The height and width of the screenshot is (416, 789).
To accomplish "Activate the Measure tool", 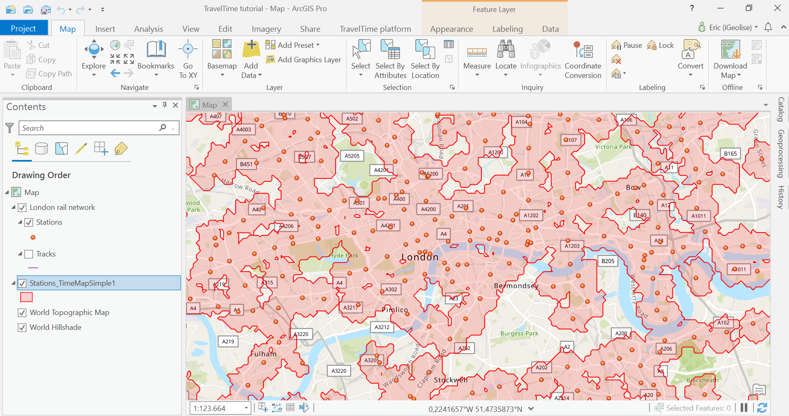I will point(477,58).
